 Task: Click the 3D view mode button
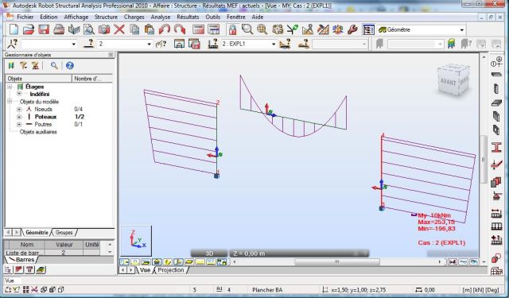point(209,253)
